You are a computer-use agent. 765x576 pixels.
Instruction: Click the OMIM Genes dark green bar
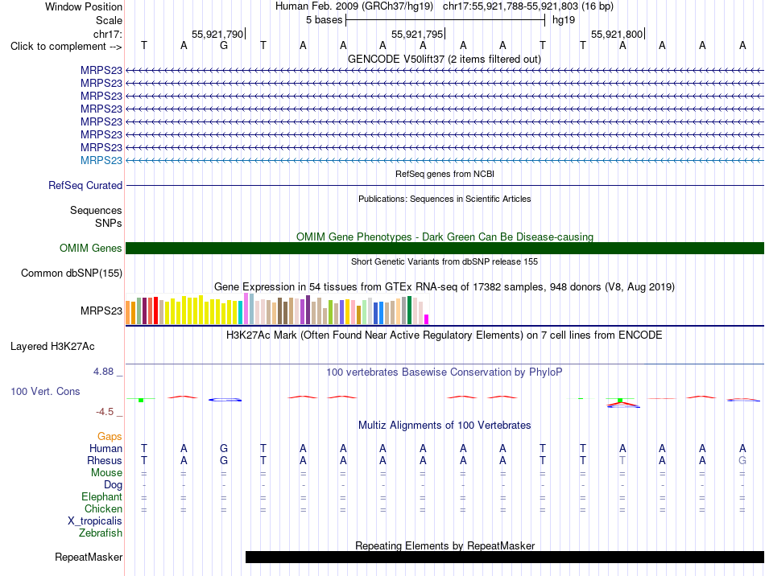point(445,248)
